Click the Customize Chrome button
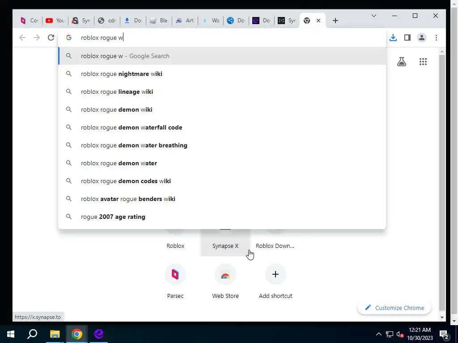 (x=394, y=308)
